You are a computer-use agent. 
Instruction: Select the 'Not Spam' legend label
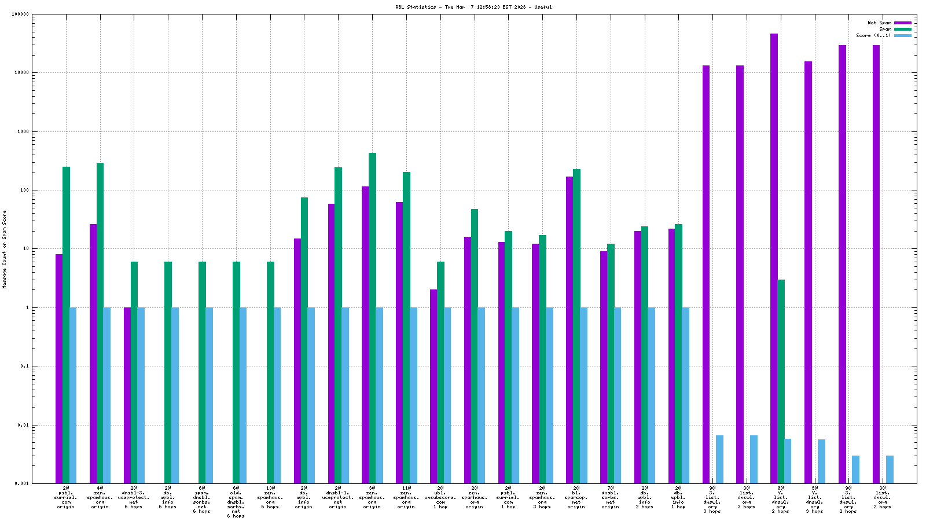coord(879,23)
